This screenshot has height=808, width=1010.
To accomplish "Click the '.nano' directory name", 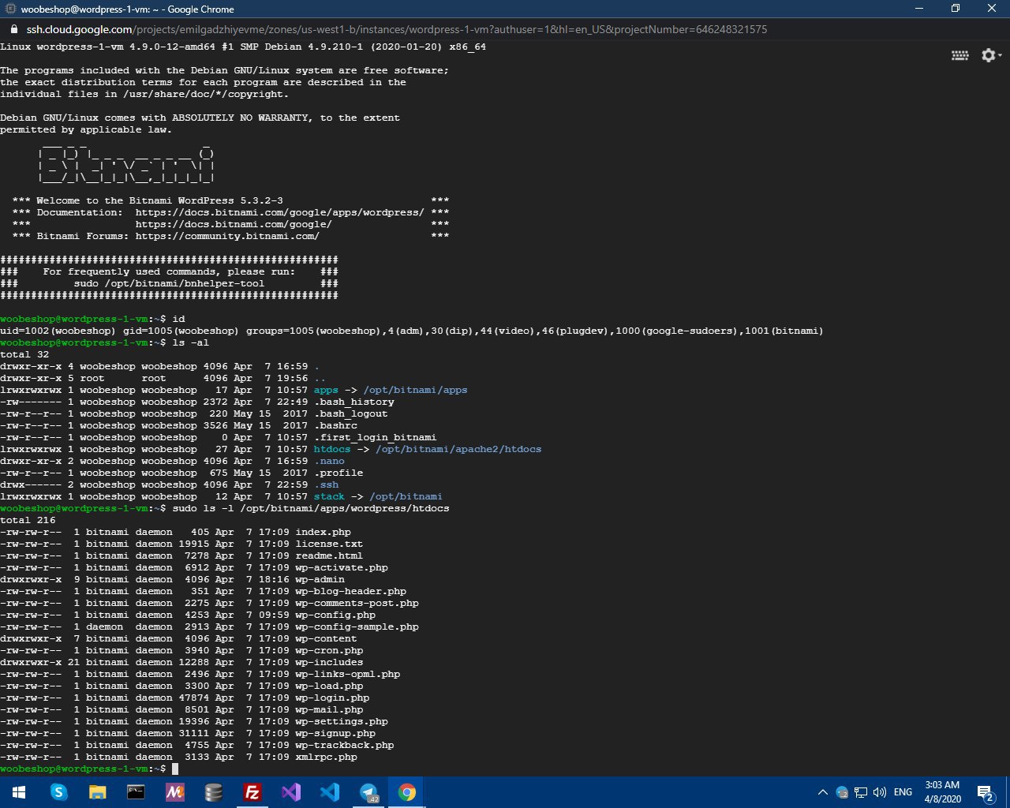I will [x=329, y=461].
